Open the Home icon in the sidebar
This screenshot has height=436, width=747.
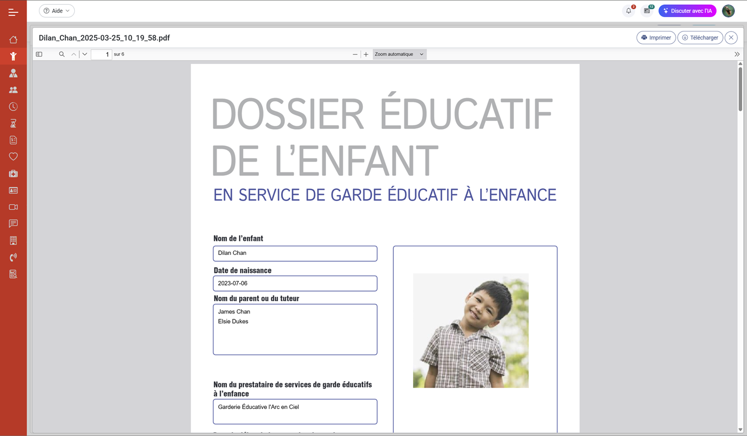(13, 39)
